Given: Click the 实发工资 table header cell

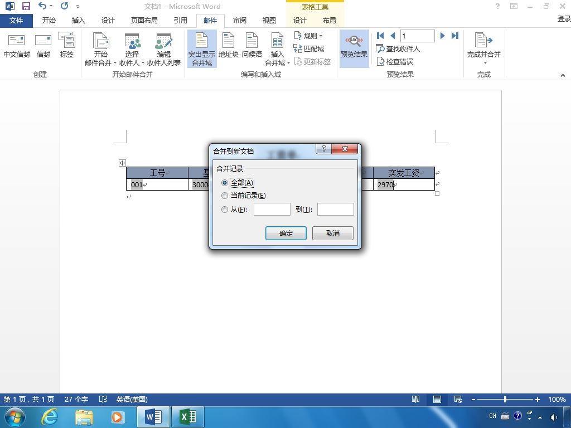Looking at the screenshot, I should tap(404, 173).
